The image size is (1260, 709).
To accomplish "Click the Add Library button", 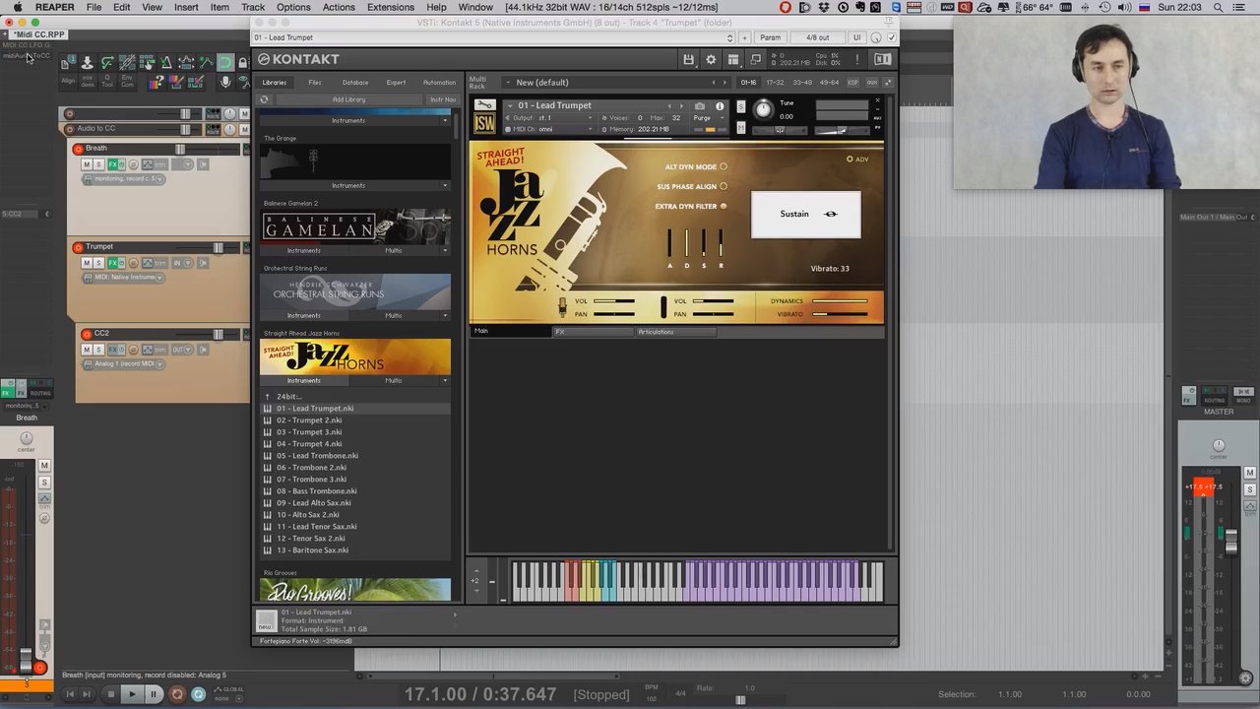I will [x=348, y=99].
